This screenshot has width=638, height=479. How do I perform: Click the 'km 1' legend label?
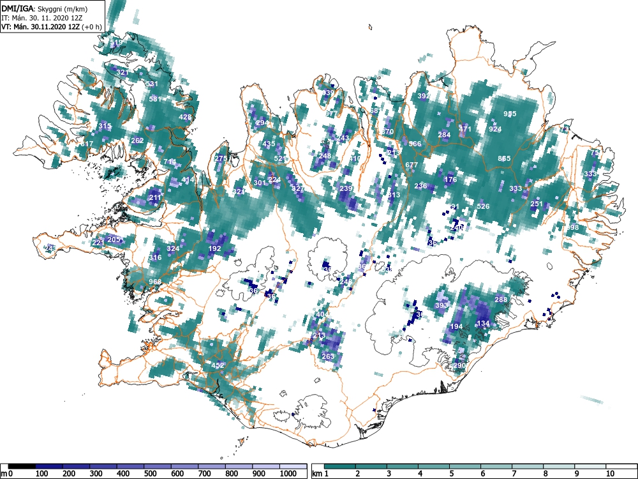click(321, 474)
